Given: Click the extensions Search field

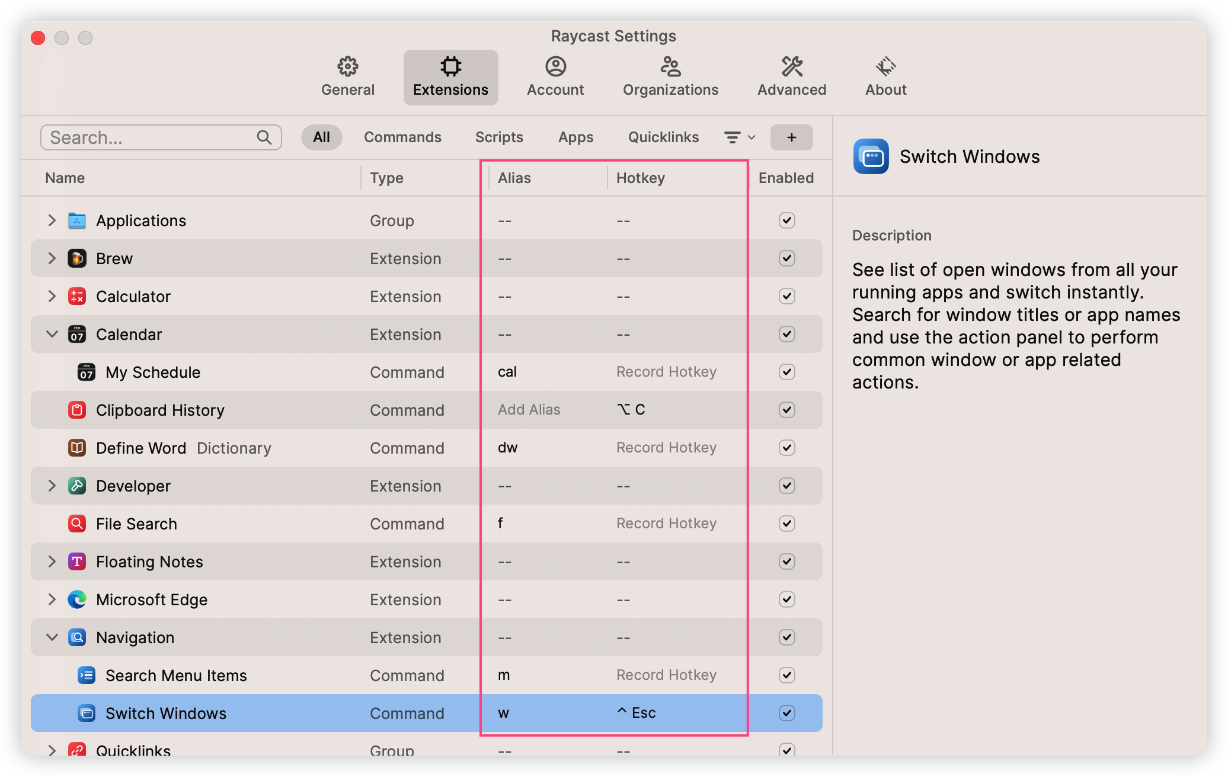Looking at the screenshot, I should [151, 137].
